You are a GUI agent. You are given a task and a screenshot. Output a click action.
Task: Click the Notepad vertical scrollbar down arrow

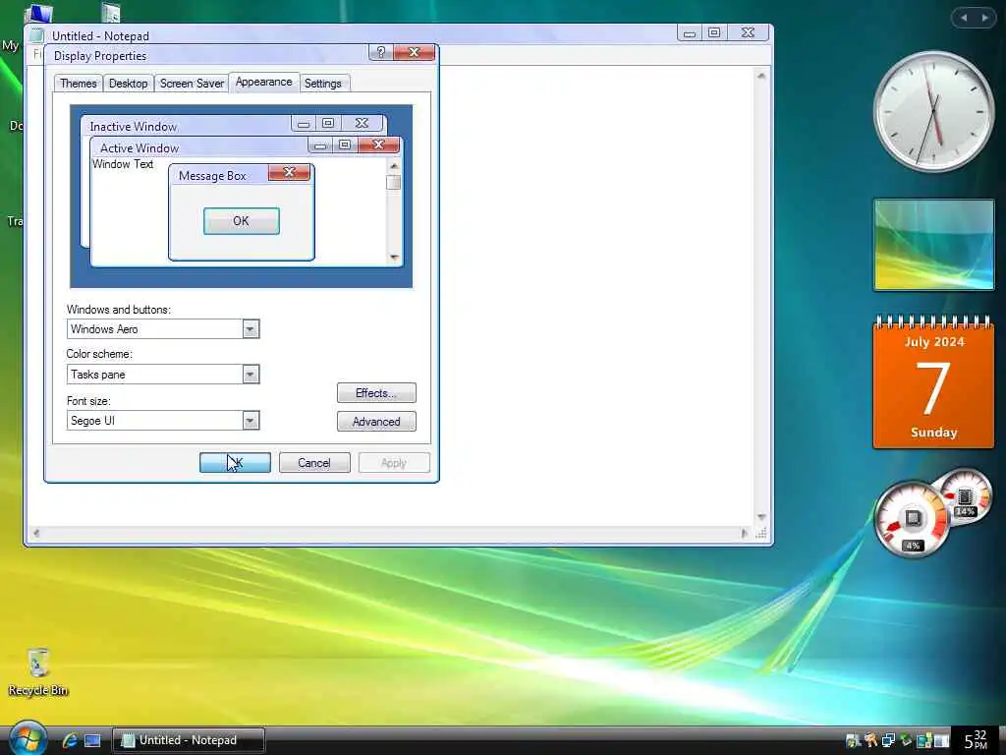pyautogui.click(x=761, y=517)
